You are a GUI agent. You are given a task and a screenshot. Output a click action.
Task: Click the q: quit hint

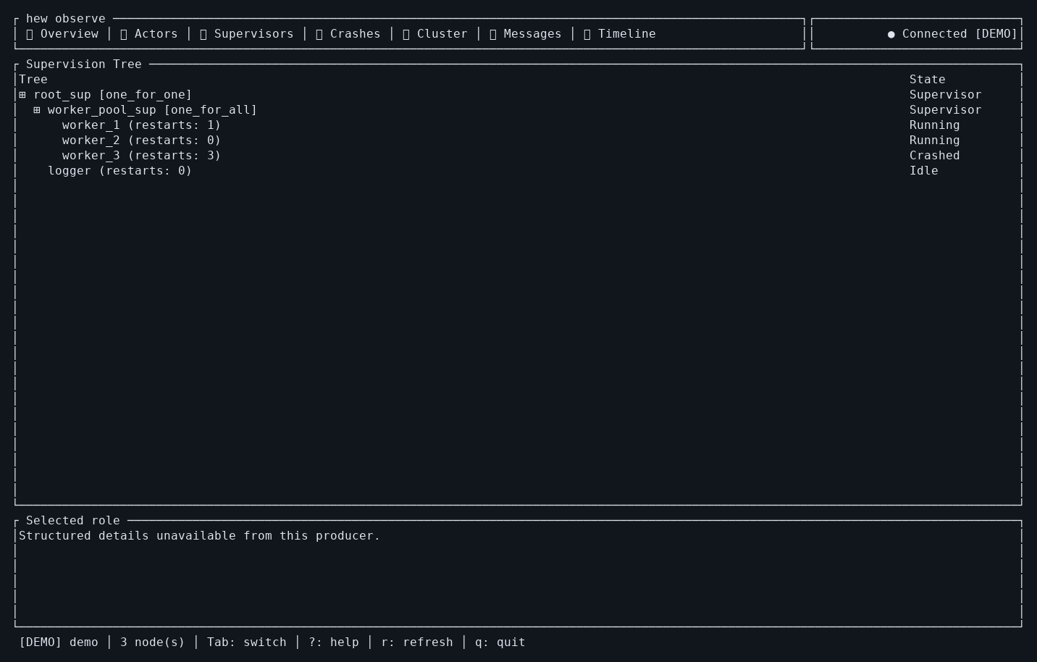[500, 642]
